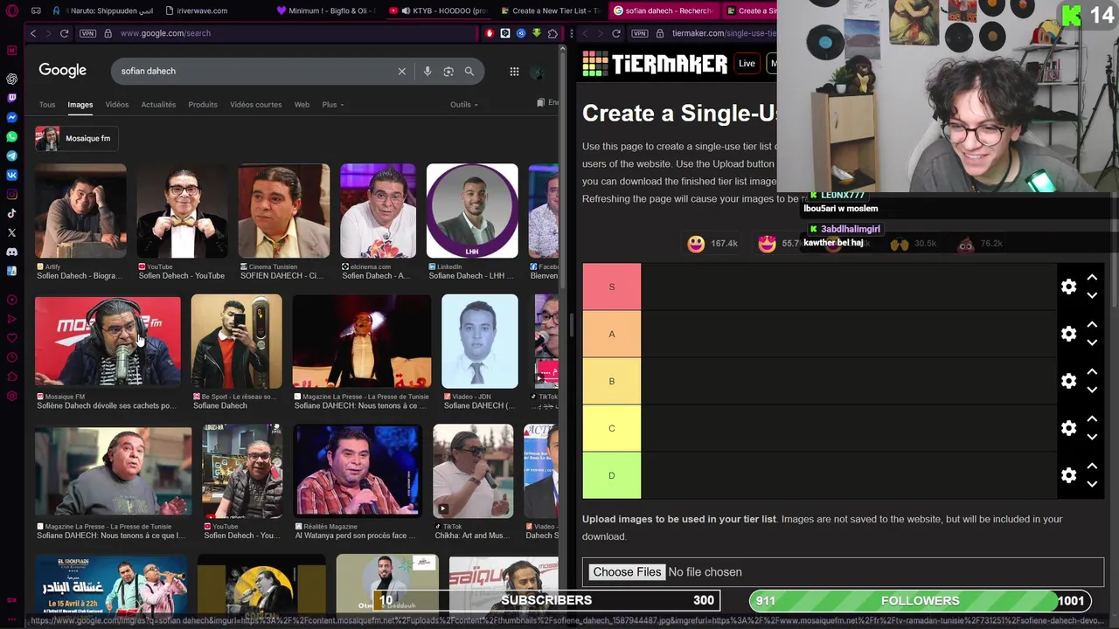The height and width of the screenshot is (629, 1119).
Task: Open the Naruto: Shippuuden browser tab
Action: coord(105,10)
